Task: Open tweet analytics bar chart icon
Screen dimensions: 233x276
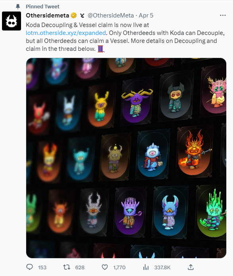Action: [146, 267]
